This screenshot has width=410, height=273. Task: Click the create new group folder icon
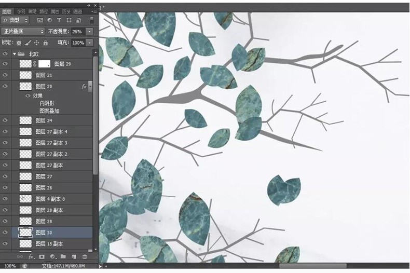point(63,256)
